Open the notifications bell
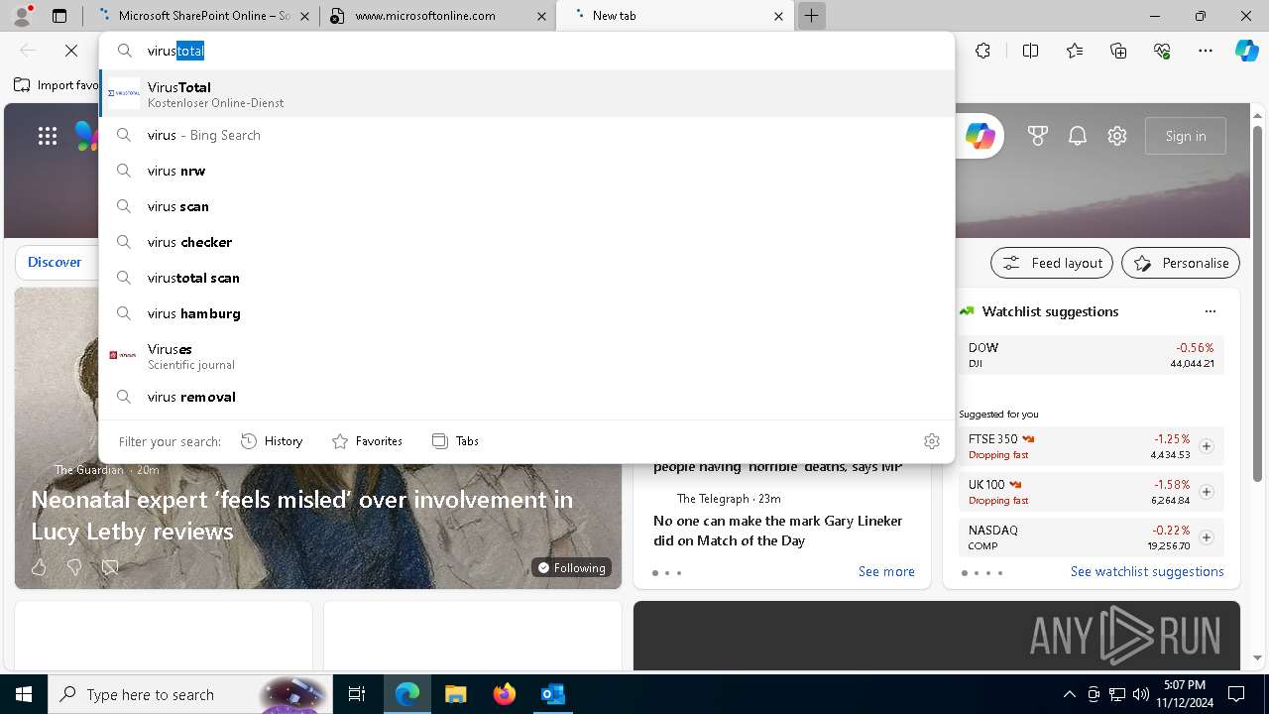This screenshot has height=714, width=1269. (1078, 136)
